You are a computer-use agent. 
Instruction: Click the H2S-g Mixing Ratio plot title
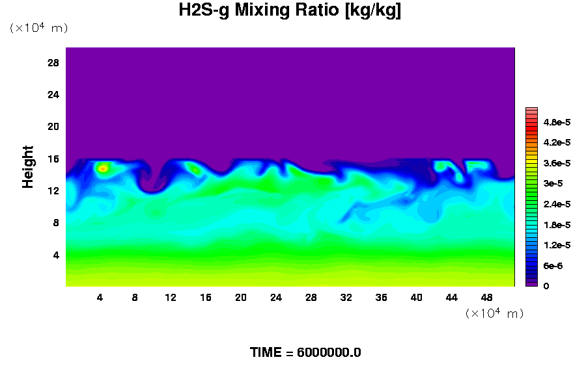pos(290,11)
